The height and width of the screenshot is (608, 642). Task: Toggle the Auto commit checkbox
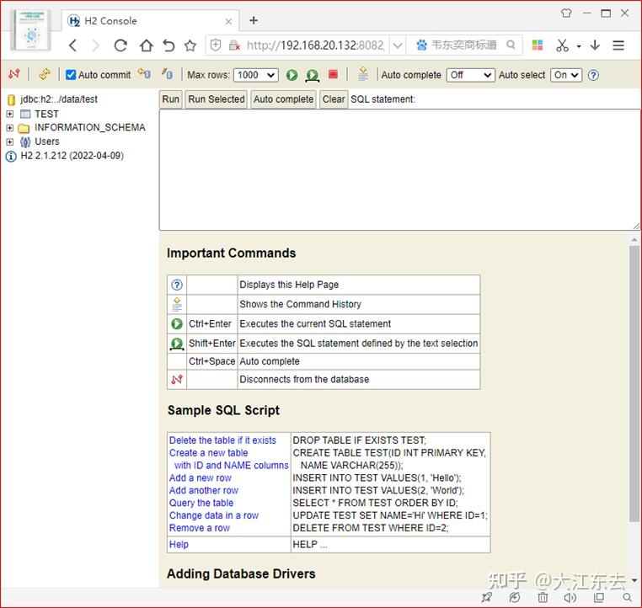71,75
